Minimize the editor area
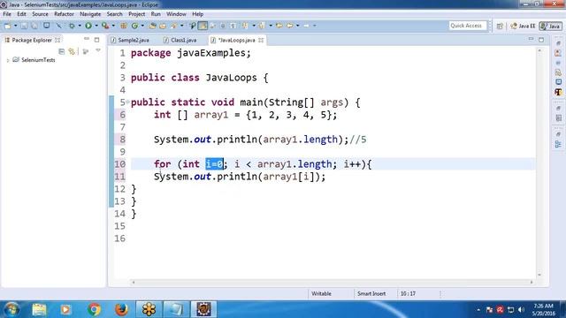This screenshot has width=566, height=318. (x=531, y=39)
